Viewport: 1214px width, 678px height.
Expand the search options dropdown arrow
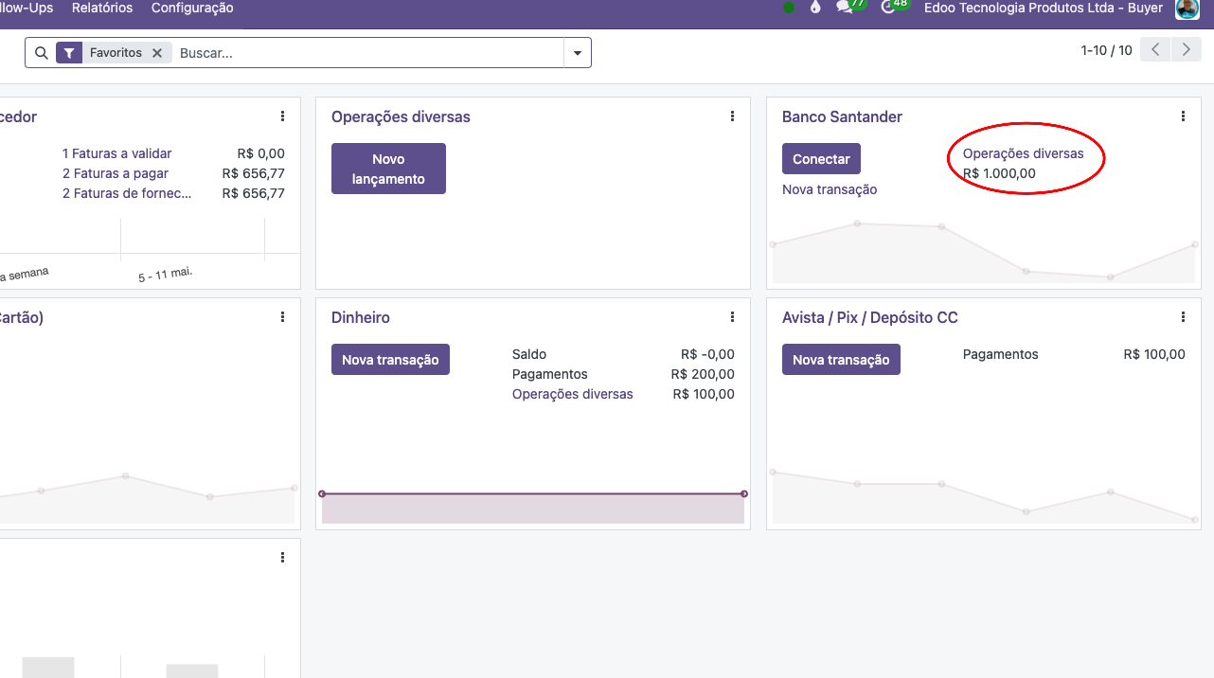pos(578,53)
